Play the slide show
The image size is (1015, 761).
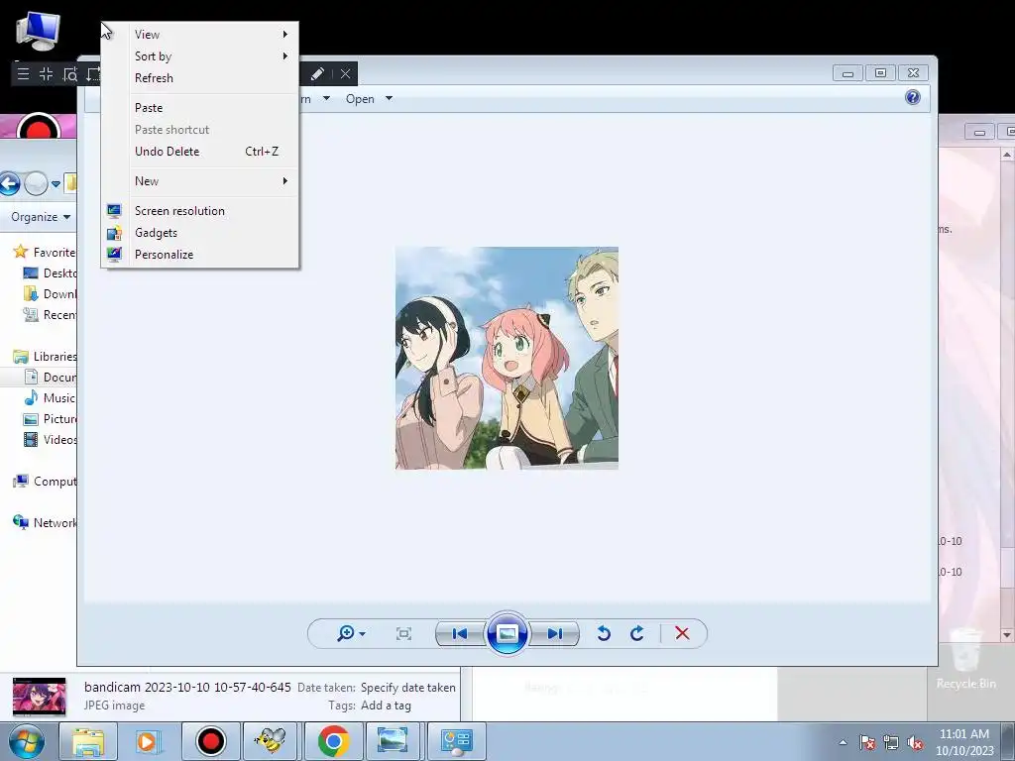point(507,633)
